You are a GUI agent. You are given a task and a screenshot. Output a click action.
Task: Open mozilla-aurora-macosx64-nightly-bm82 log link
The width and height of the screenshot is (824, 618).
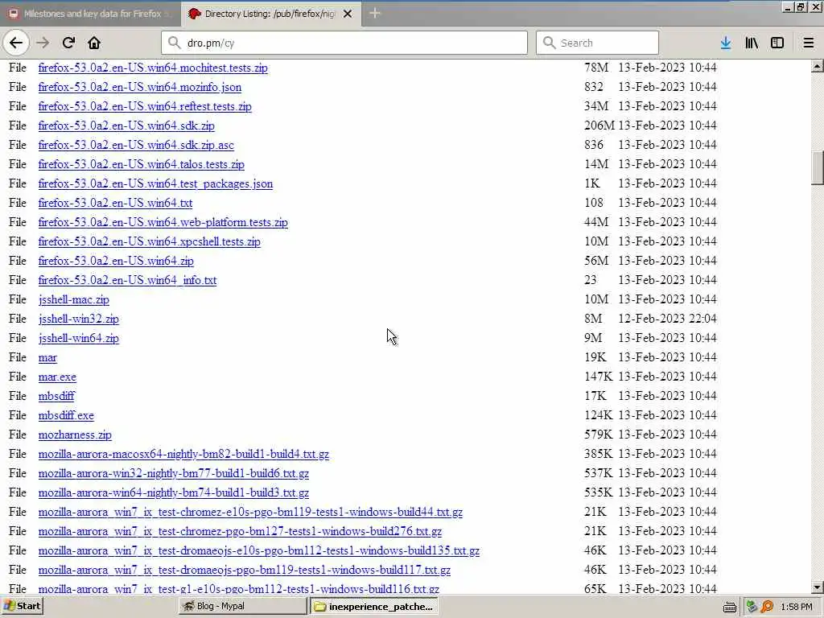coord(184,454)
